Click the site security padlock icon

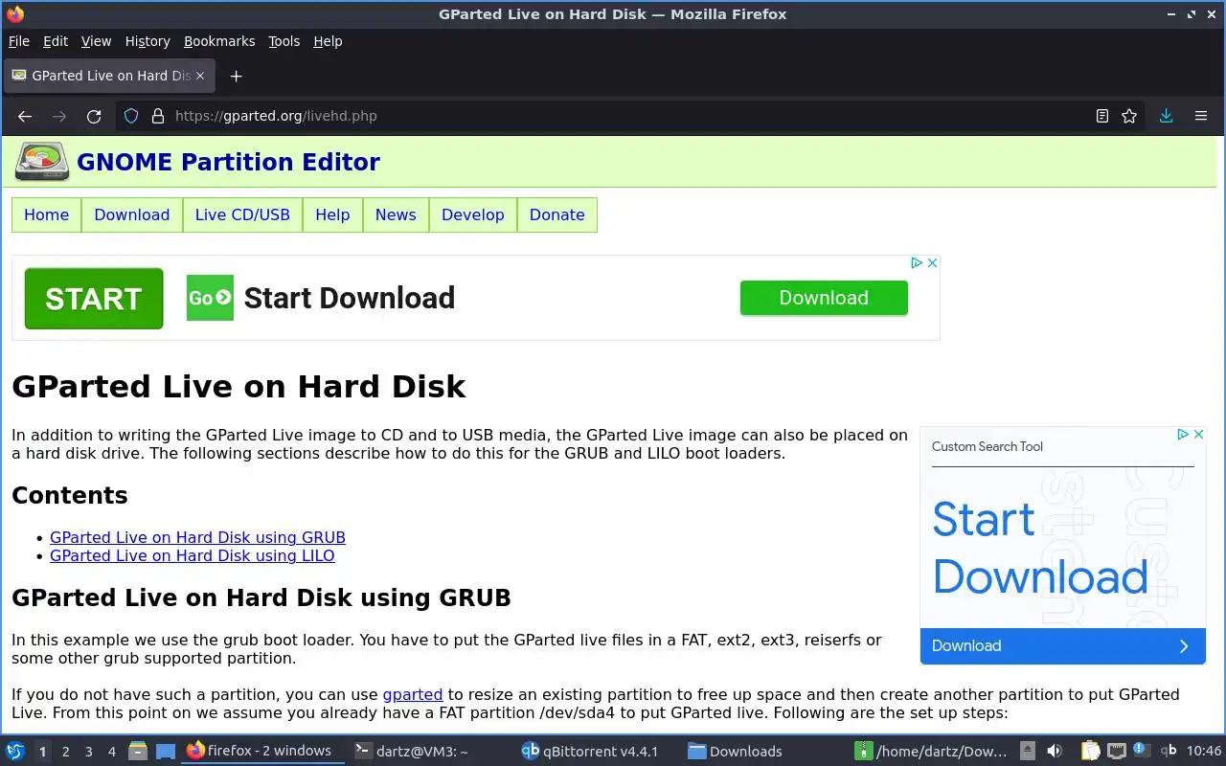point(158,116)
